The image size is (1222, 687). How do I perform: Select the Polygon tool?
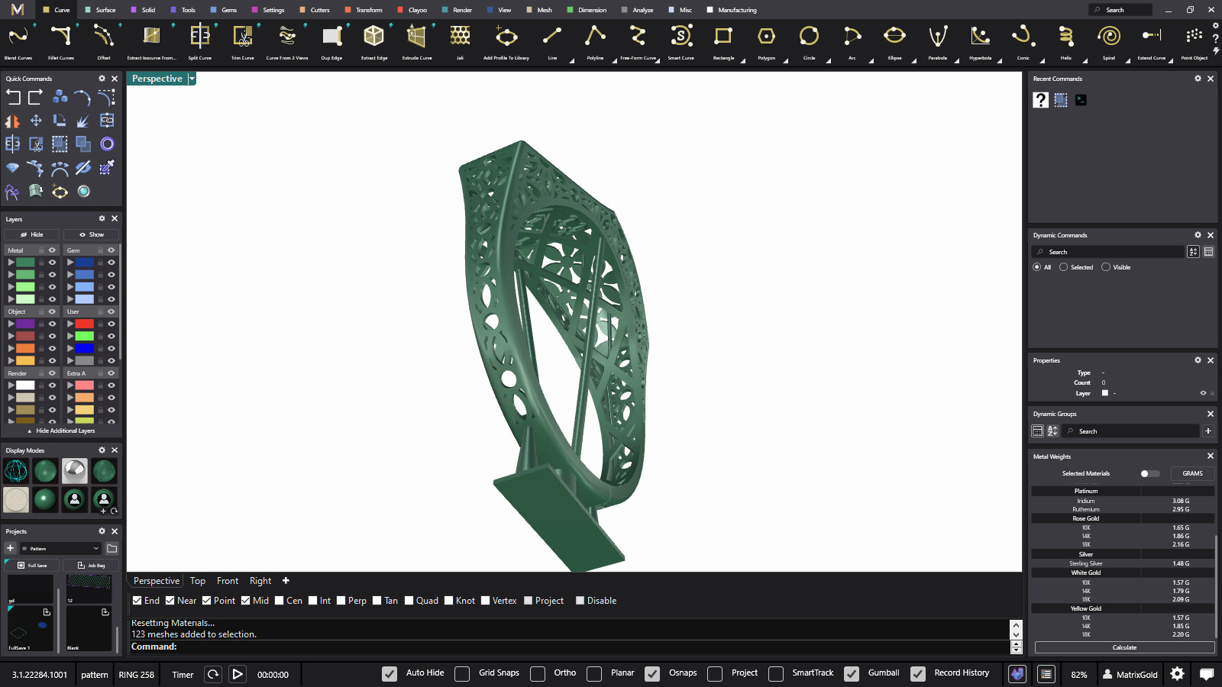pos(766,42)
